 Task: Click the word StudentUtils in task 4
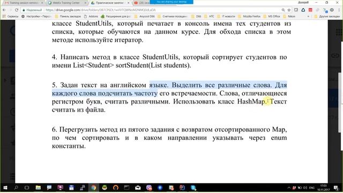tap(161, 57)
